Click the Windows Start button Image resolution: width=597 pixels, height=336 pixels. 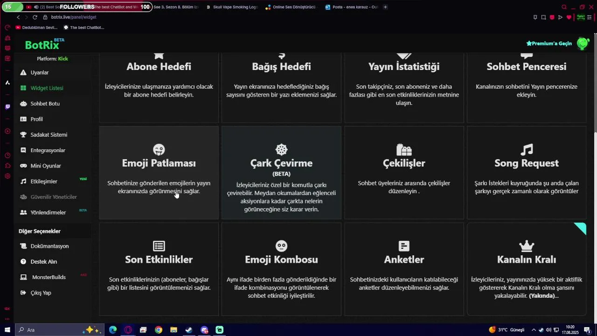coord(7,330)
